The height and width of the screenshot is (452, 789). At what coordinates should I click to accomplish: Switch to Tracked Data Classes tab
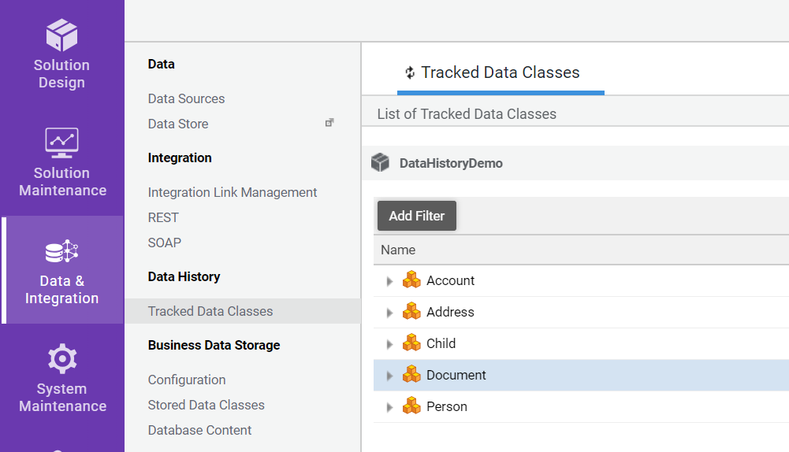pyautogui.click(x=500, y=72)
